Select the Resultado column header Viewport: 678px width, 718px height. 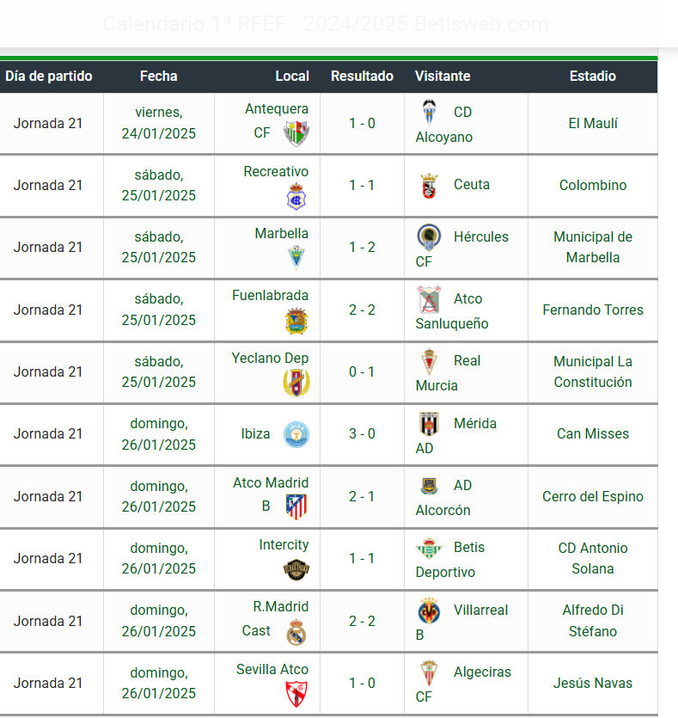click(362, 76)
